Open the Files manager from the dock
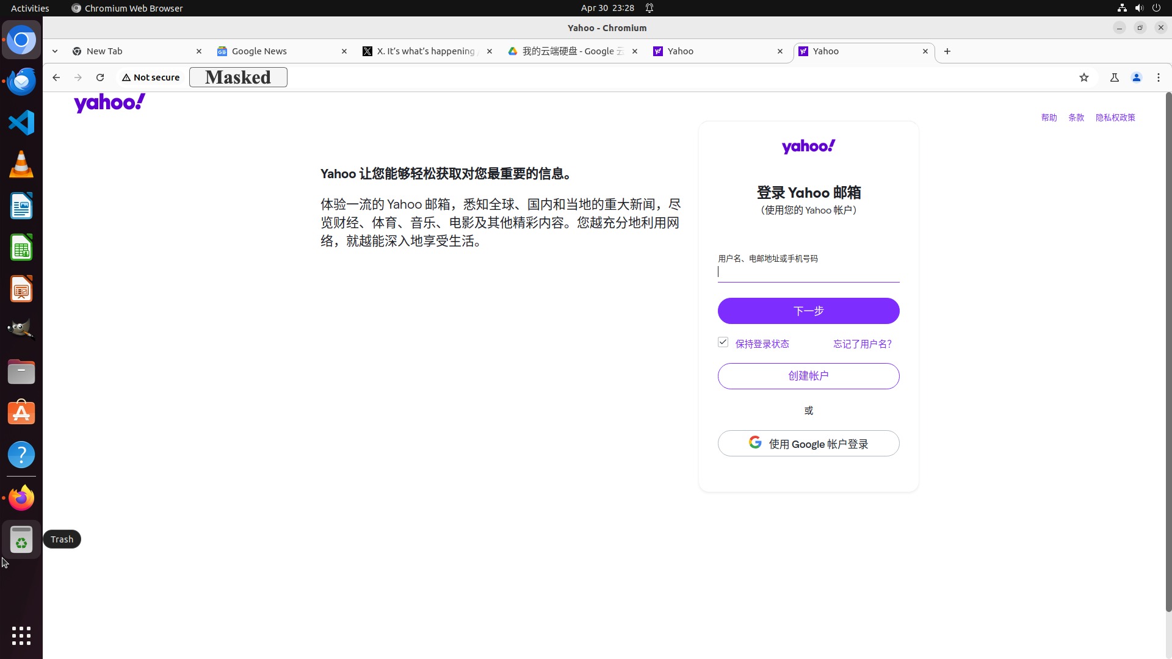 (21, 372)
